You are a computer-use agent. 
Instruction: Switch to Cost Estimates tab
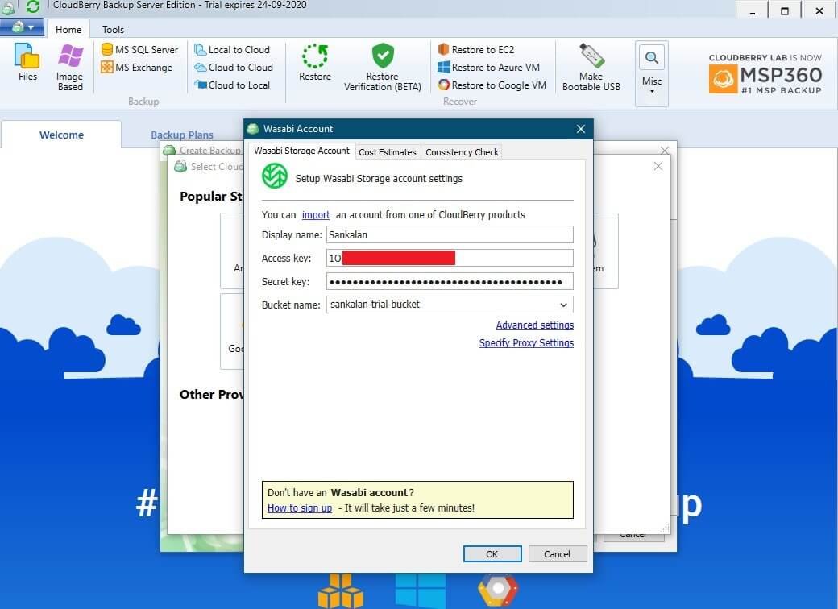388,152
